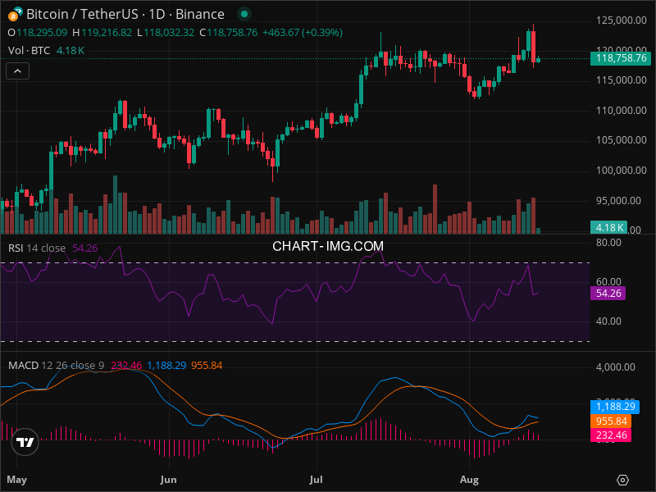Click the MACD legend value 955.84
Screen dimensions: 656x492
[207, 365]
